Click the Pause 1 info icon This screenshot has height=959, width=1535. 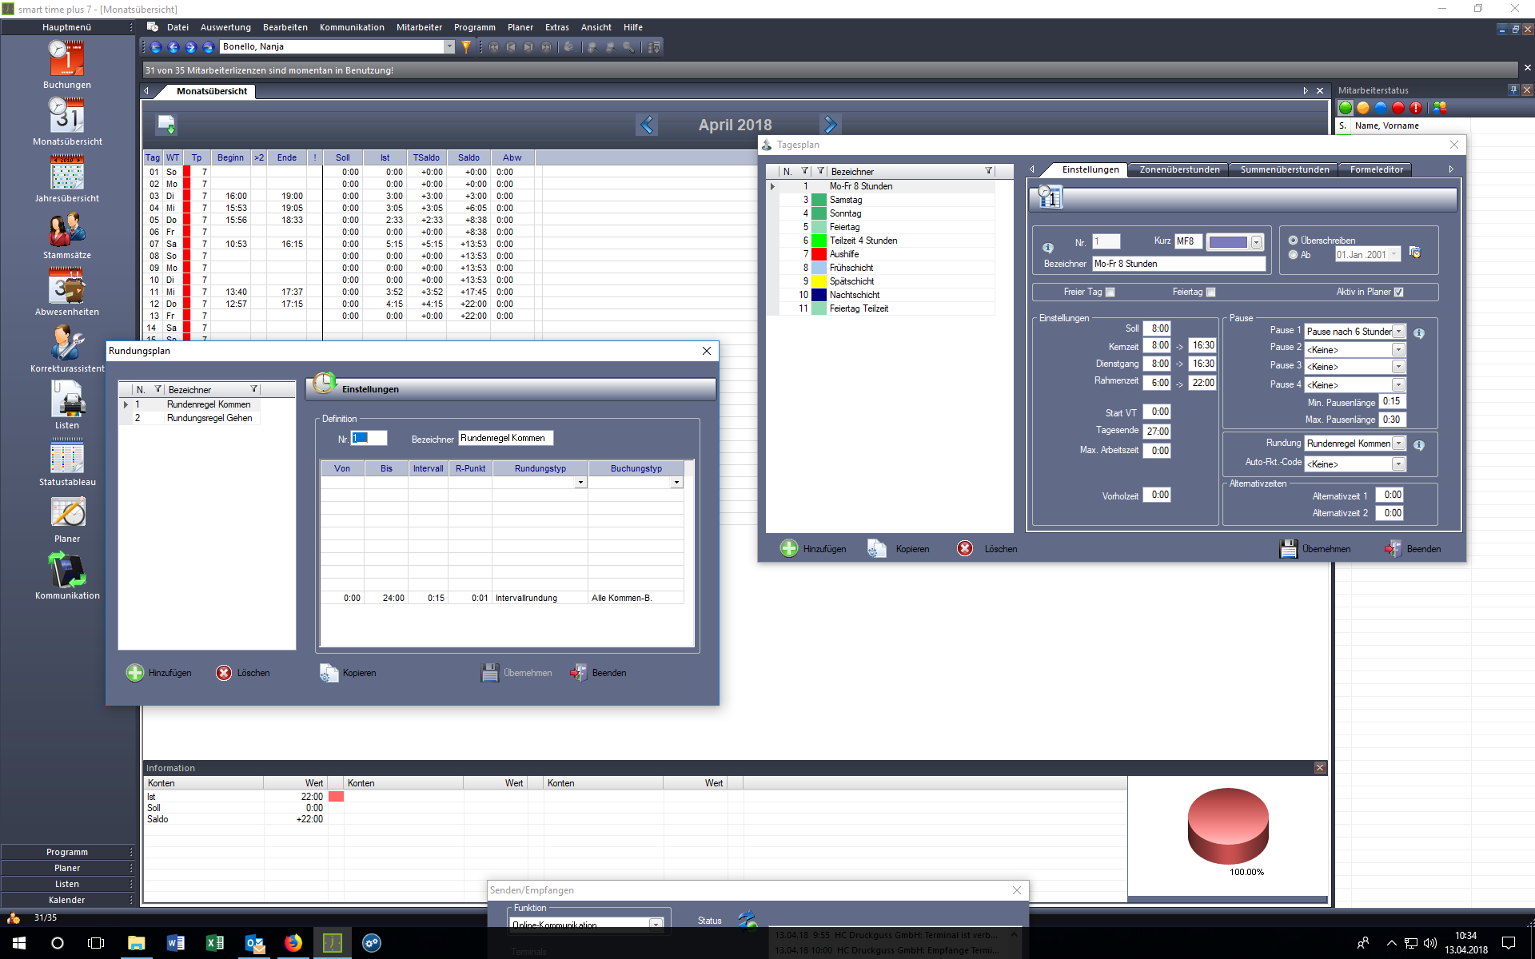pyautogui.click(x=1418, y=333)
